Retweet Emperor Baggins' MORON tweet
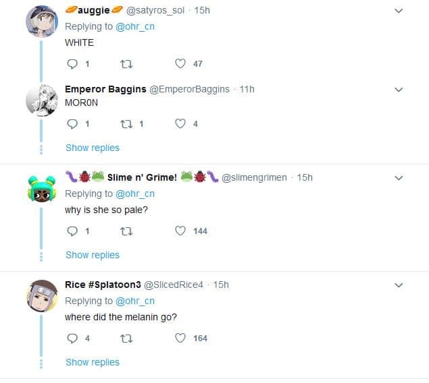This screenshot has width=429, height=383. coord(126,124)
